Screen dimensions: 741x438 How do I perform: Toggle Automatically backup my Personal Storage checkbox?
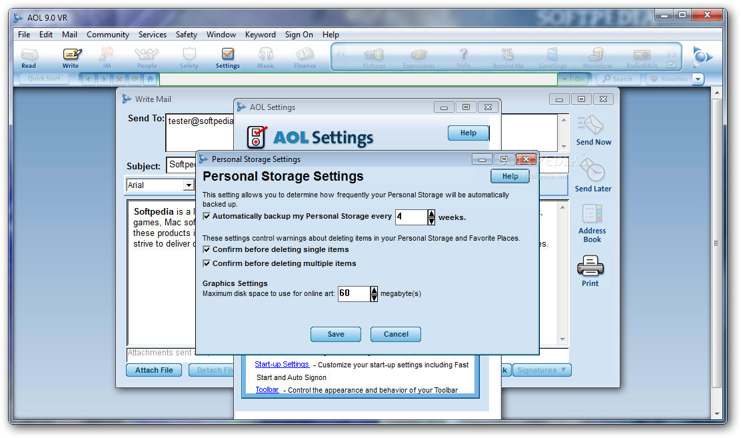click(x=207, y=216)
